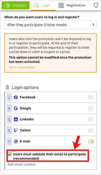101x175 pixels.
Task: Click the Edit email content link
Action: point(22,165)
